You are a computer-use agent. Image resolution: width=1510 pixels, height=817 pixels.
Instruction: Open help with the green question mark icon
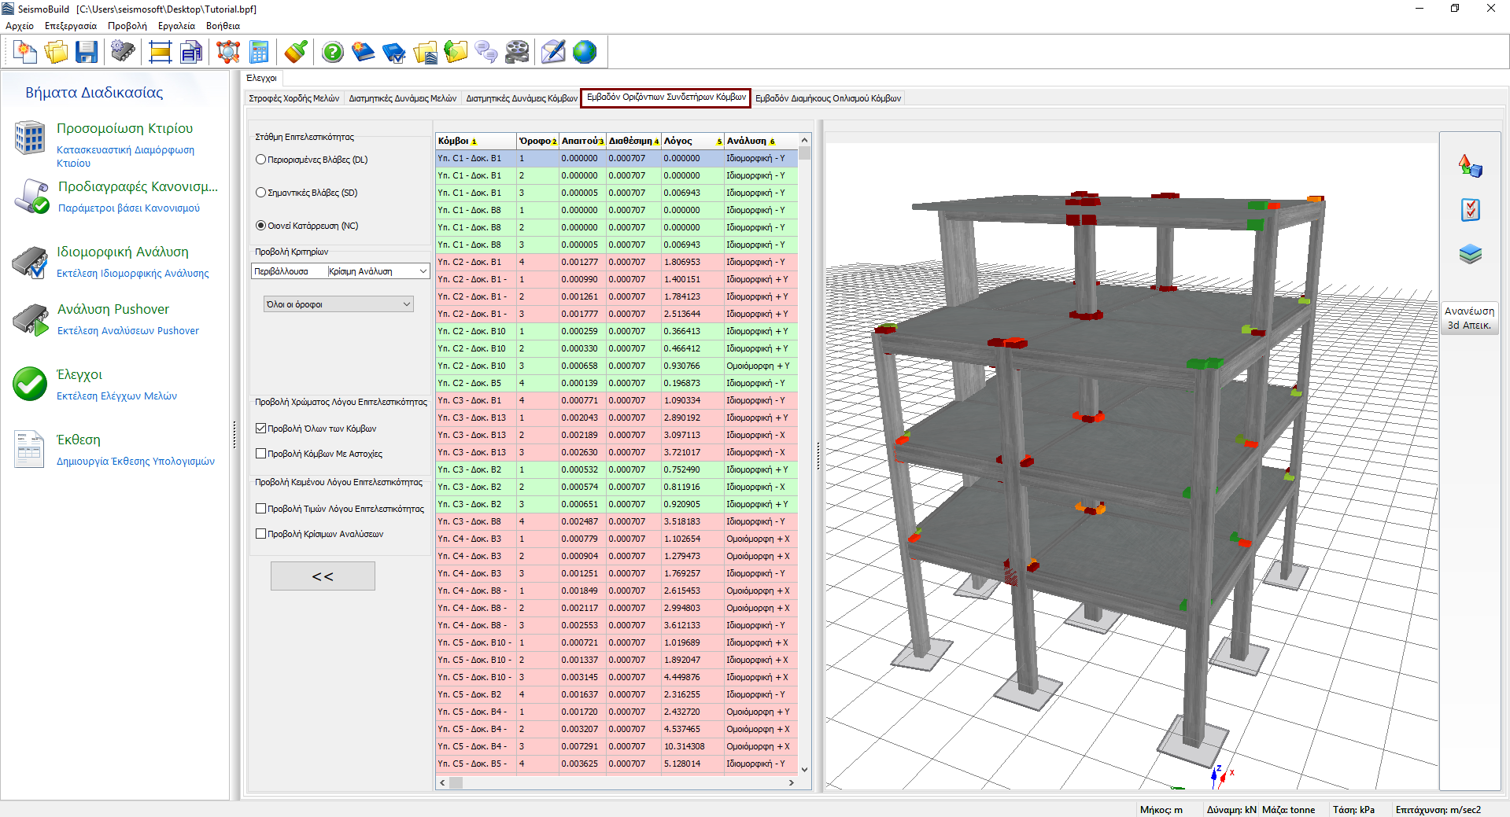click(333, 53)
